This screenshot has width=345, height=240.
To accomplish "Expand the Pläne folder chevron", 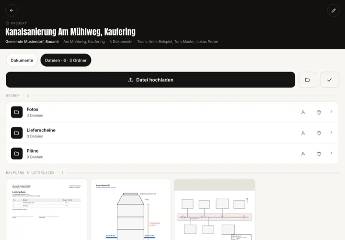I will coord(332,153).
